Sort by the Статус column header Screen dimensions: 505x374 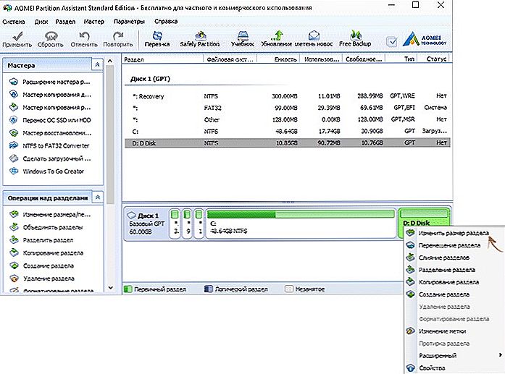(x=433, y=59)
